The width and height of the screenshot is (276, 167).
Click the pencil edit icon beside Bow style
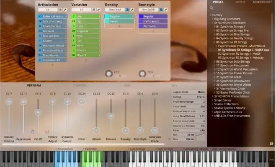[166, 9]
